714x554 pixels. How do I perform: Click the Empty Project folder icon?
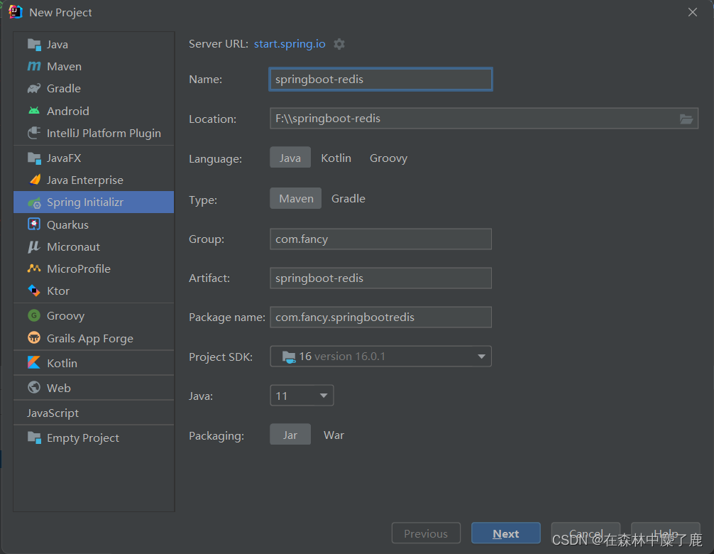pos(34,438)
